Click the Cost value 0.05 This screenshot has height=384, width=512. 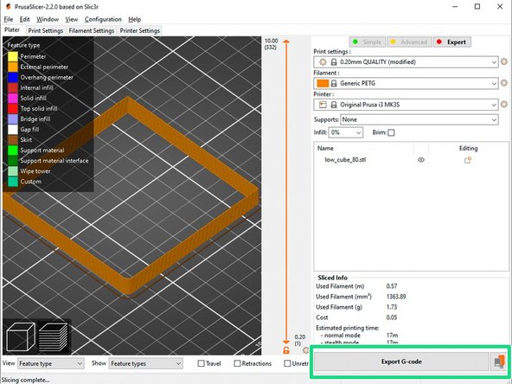(392, 317)
